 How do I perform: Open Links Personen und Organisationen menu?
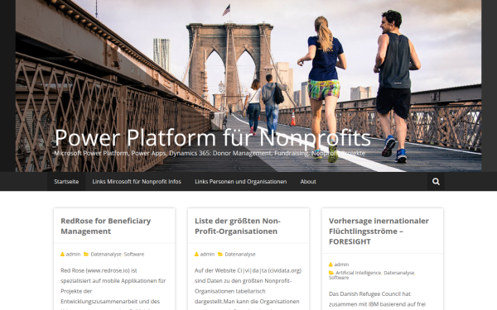pos(240,182)
